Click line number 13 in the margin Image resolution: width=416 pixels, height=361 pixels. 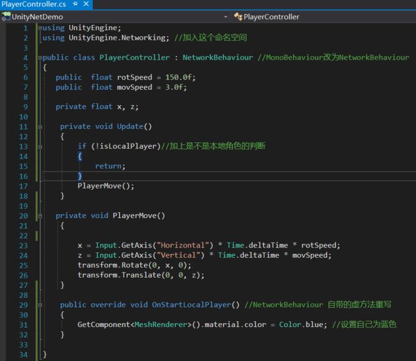tap(23, 146)
